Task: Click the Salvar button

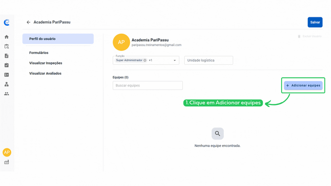Action: [315, 22]
